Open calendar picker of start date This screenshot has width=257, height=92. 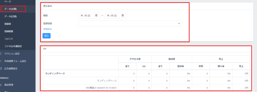point(96,16)
